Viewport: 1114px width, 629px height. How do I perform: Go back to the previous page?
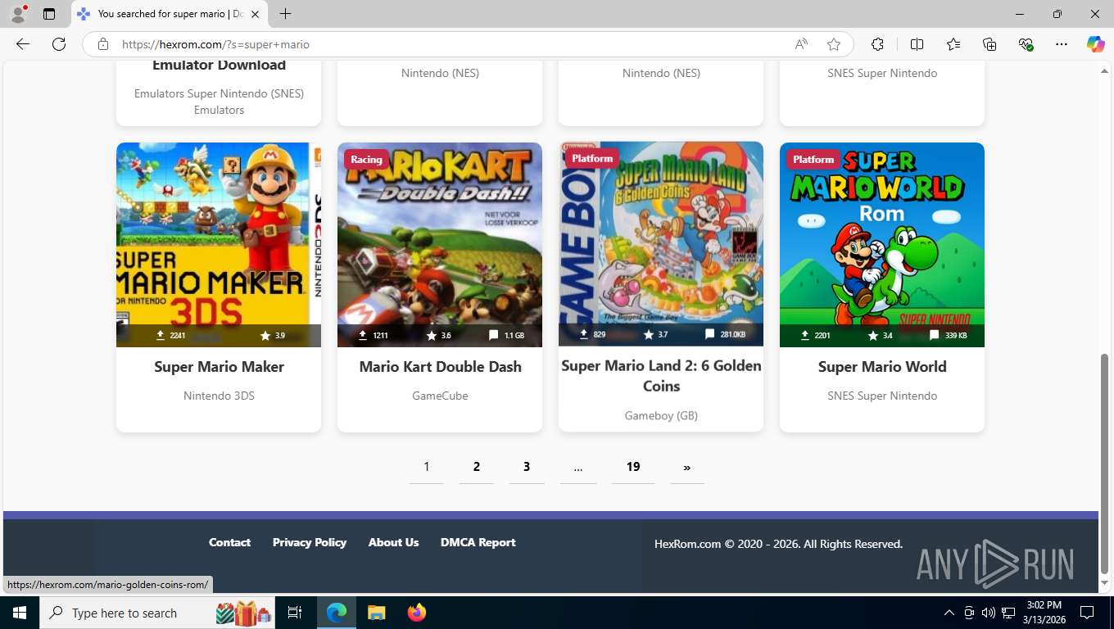coord(23,44)
